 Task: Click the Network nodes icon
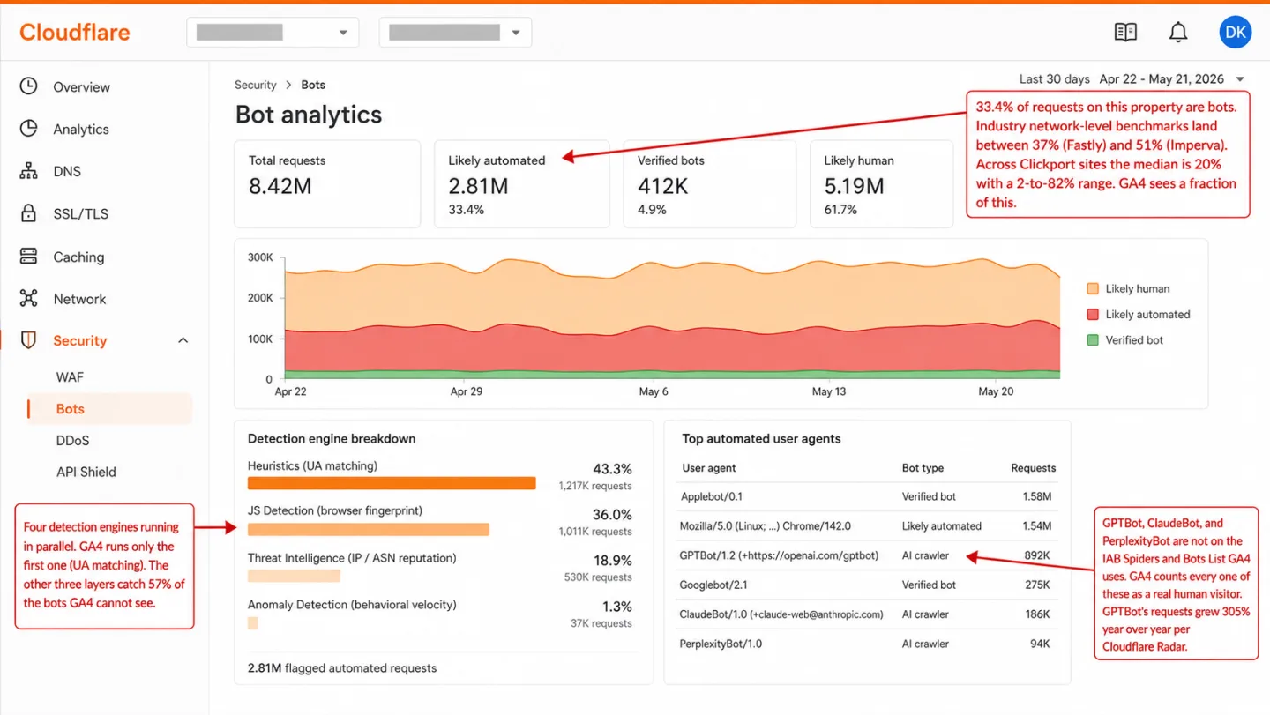tap(29, 299)
